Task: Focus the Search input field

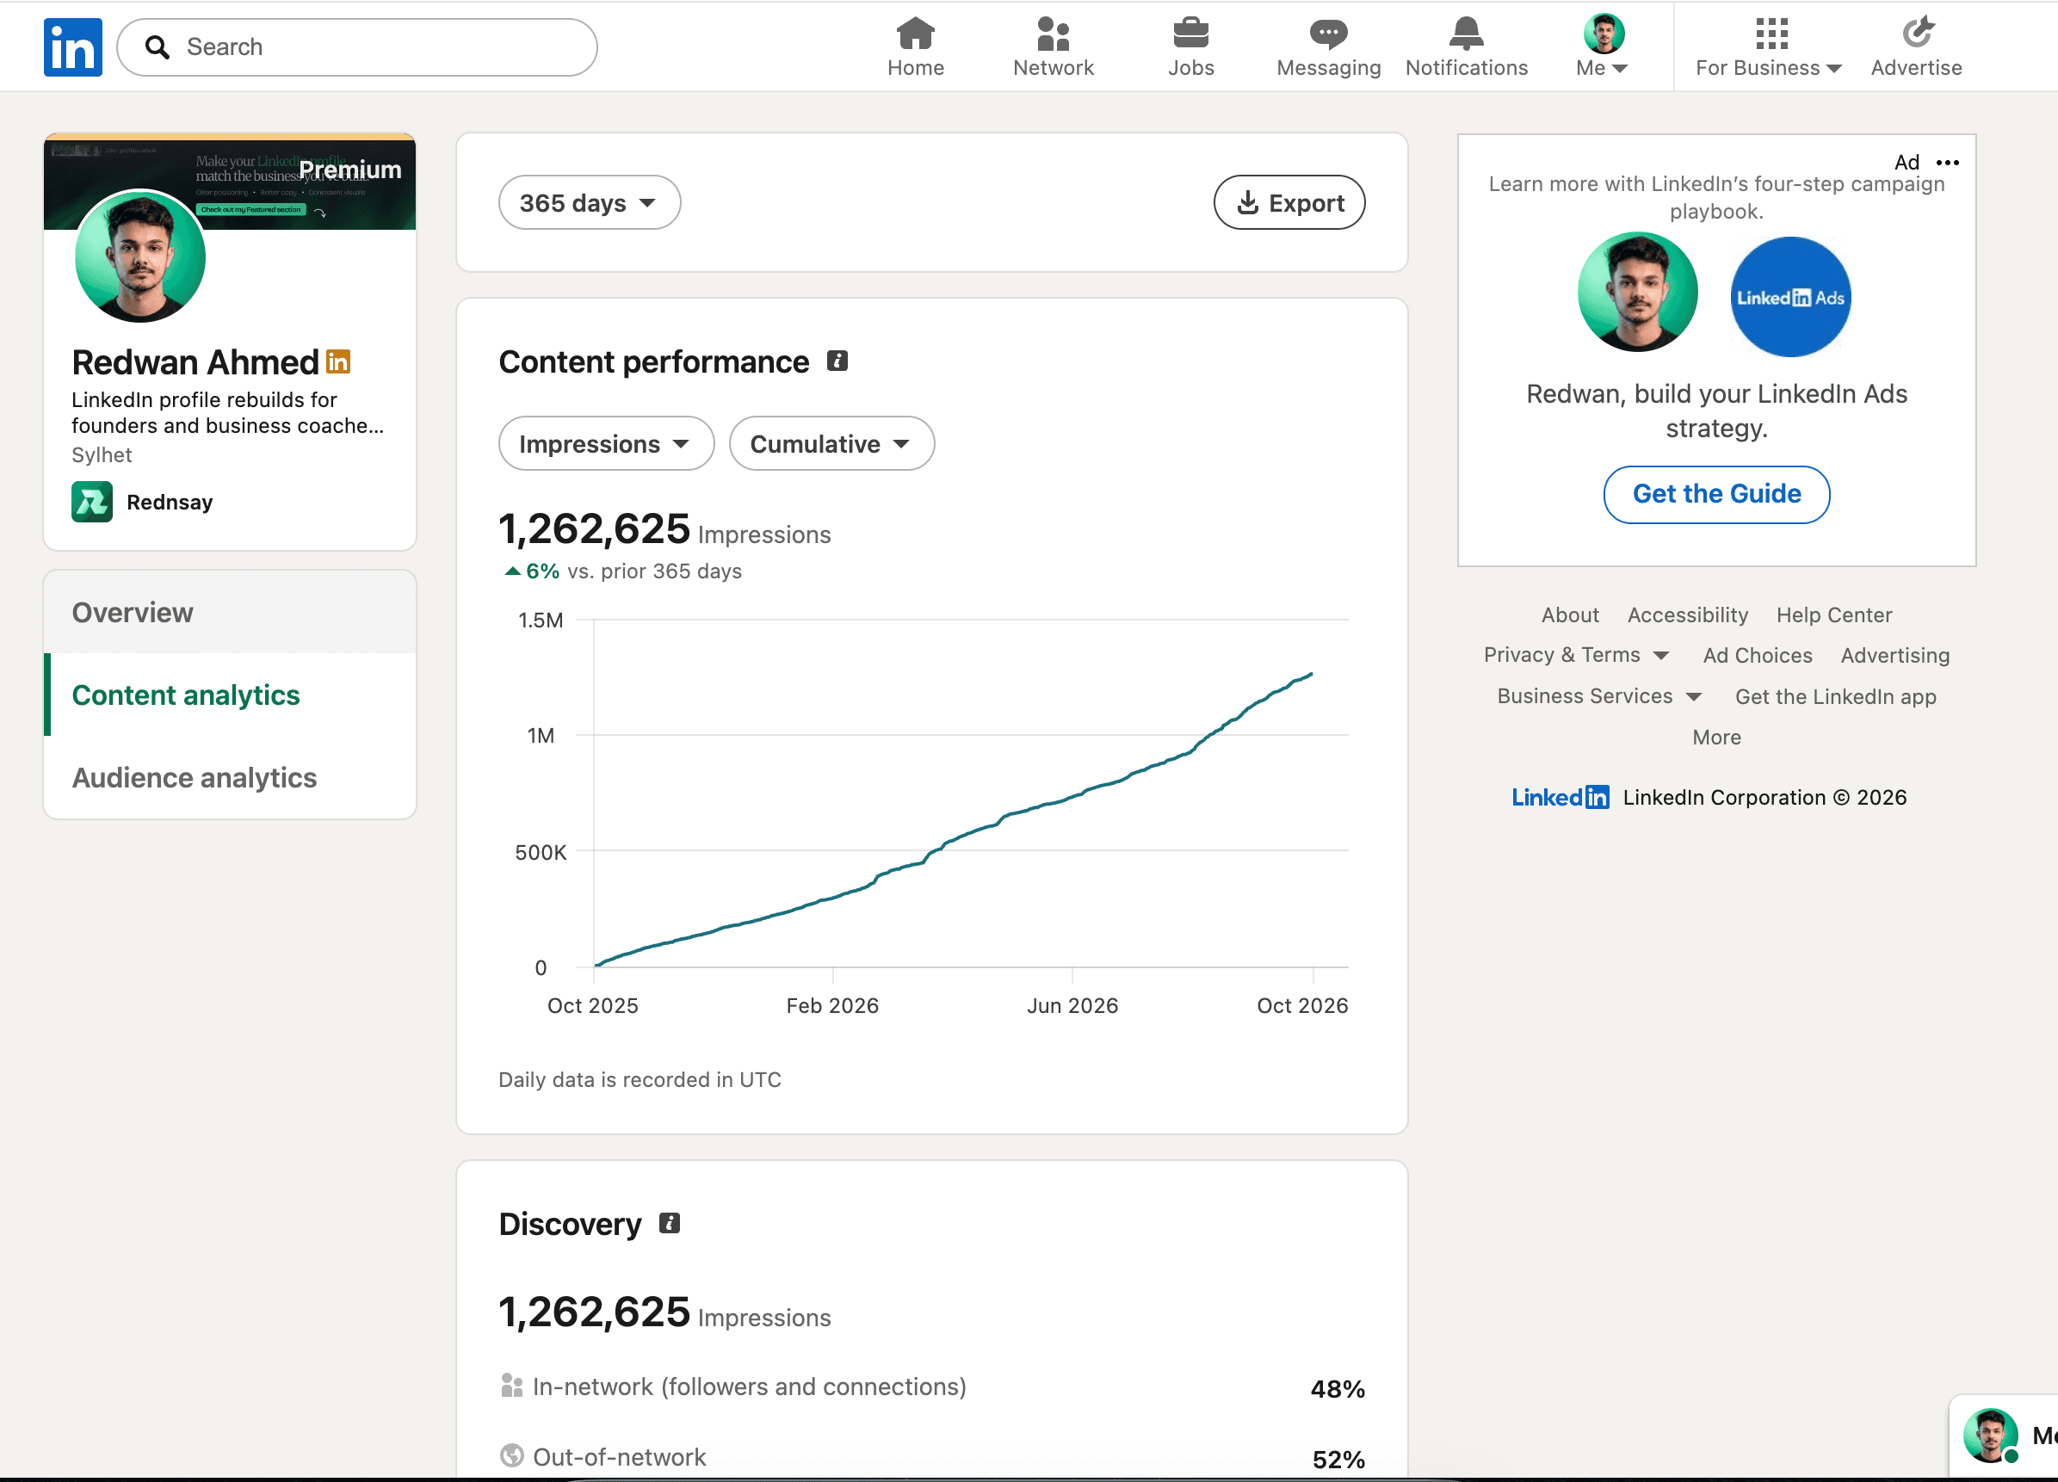Action: point(356,47)
